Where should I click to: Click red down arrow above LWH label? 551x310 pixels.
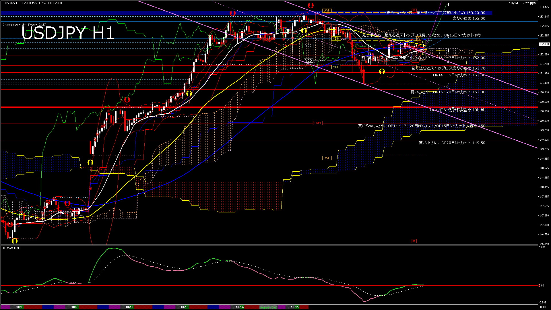[x=311, y=5]
